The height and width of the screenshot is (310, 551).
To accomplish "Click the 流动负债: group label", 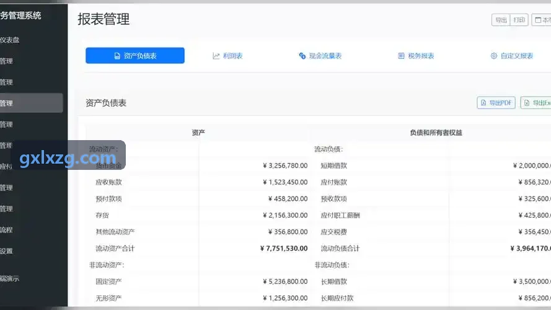I will (x=328, y=149).
